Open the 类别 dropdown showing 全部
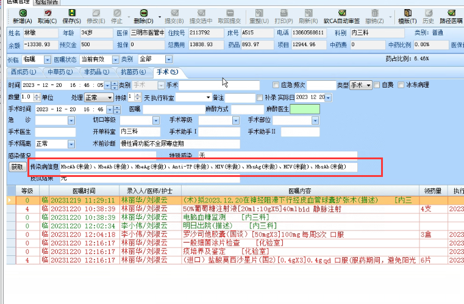Viewport: 464px width, 304px height. [169, 60]
